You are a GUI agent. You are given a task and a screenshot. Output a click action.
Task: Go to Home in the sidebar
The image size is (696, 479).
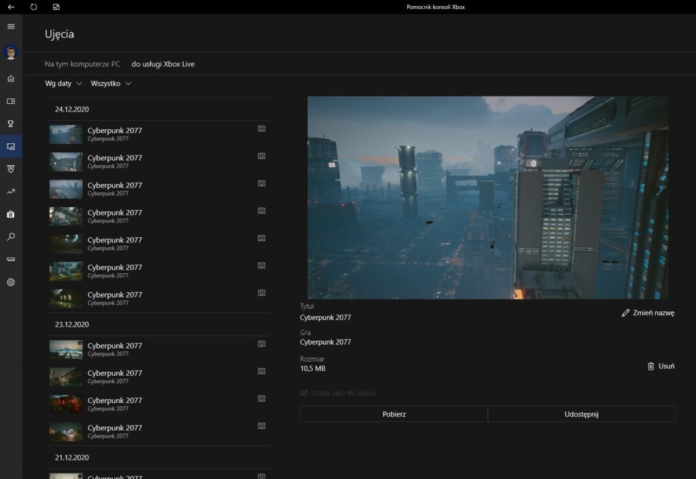[11, 79]
